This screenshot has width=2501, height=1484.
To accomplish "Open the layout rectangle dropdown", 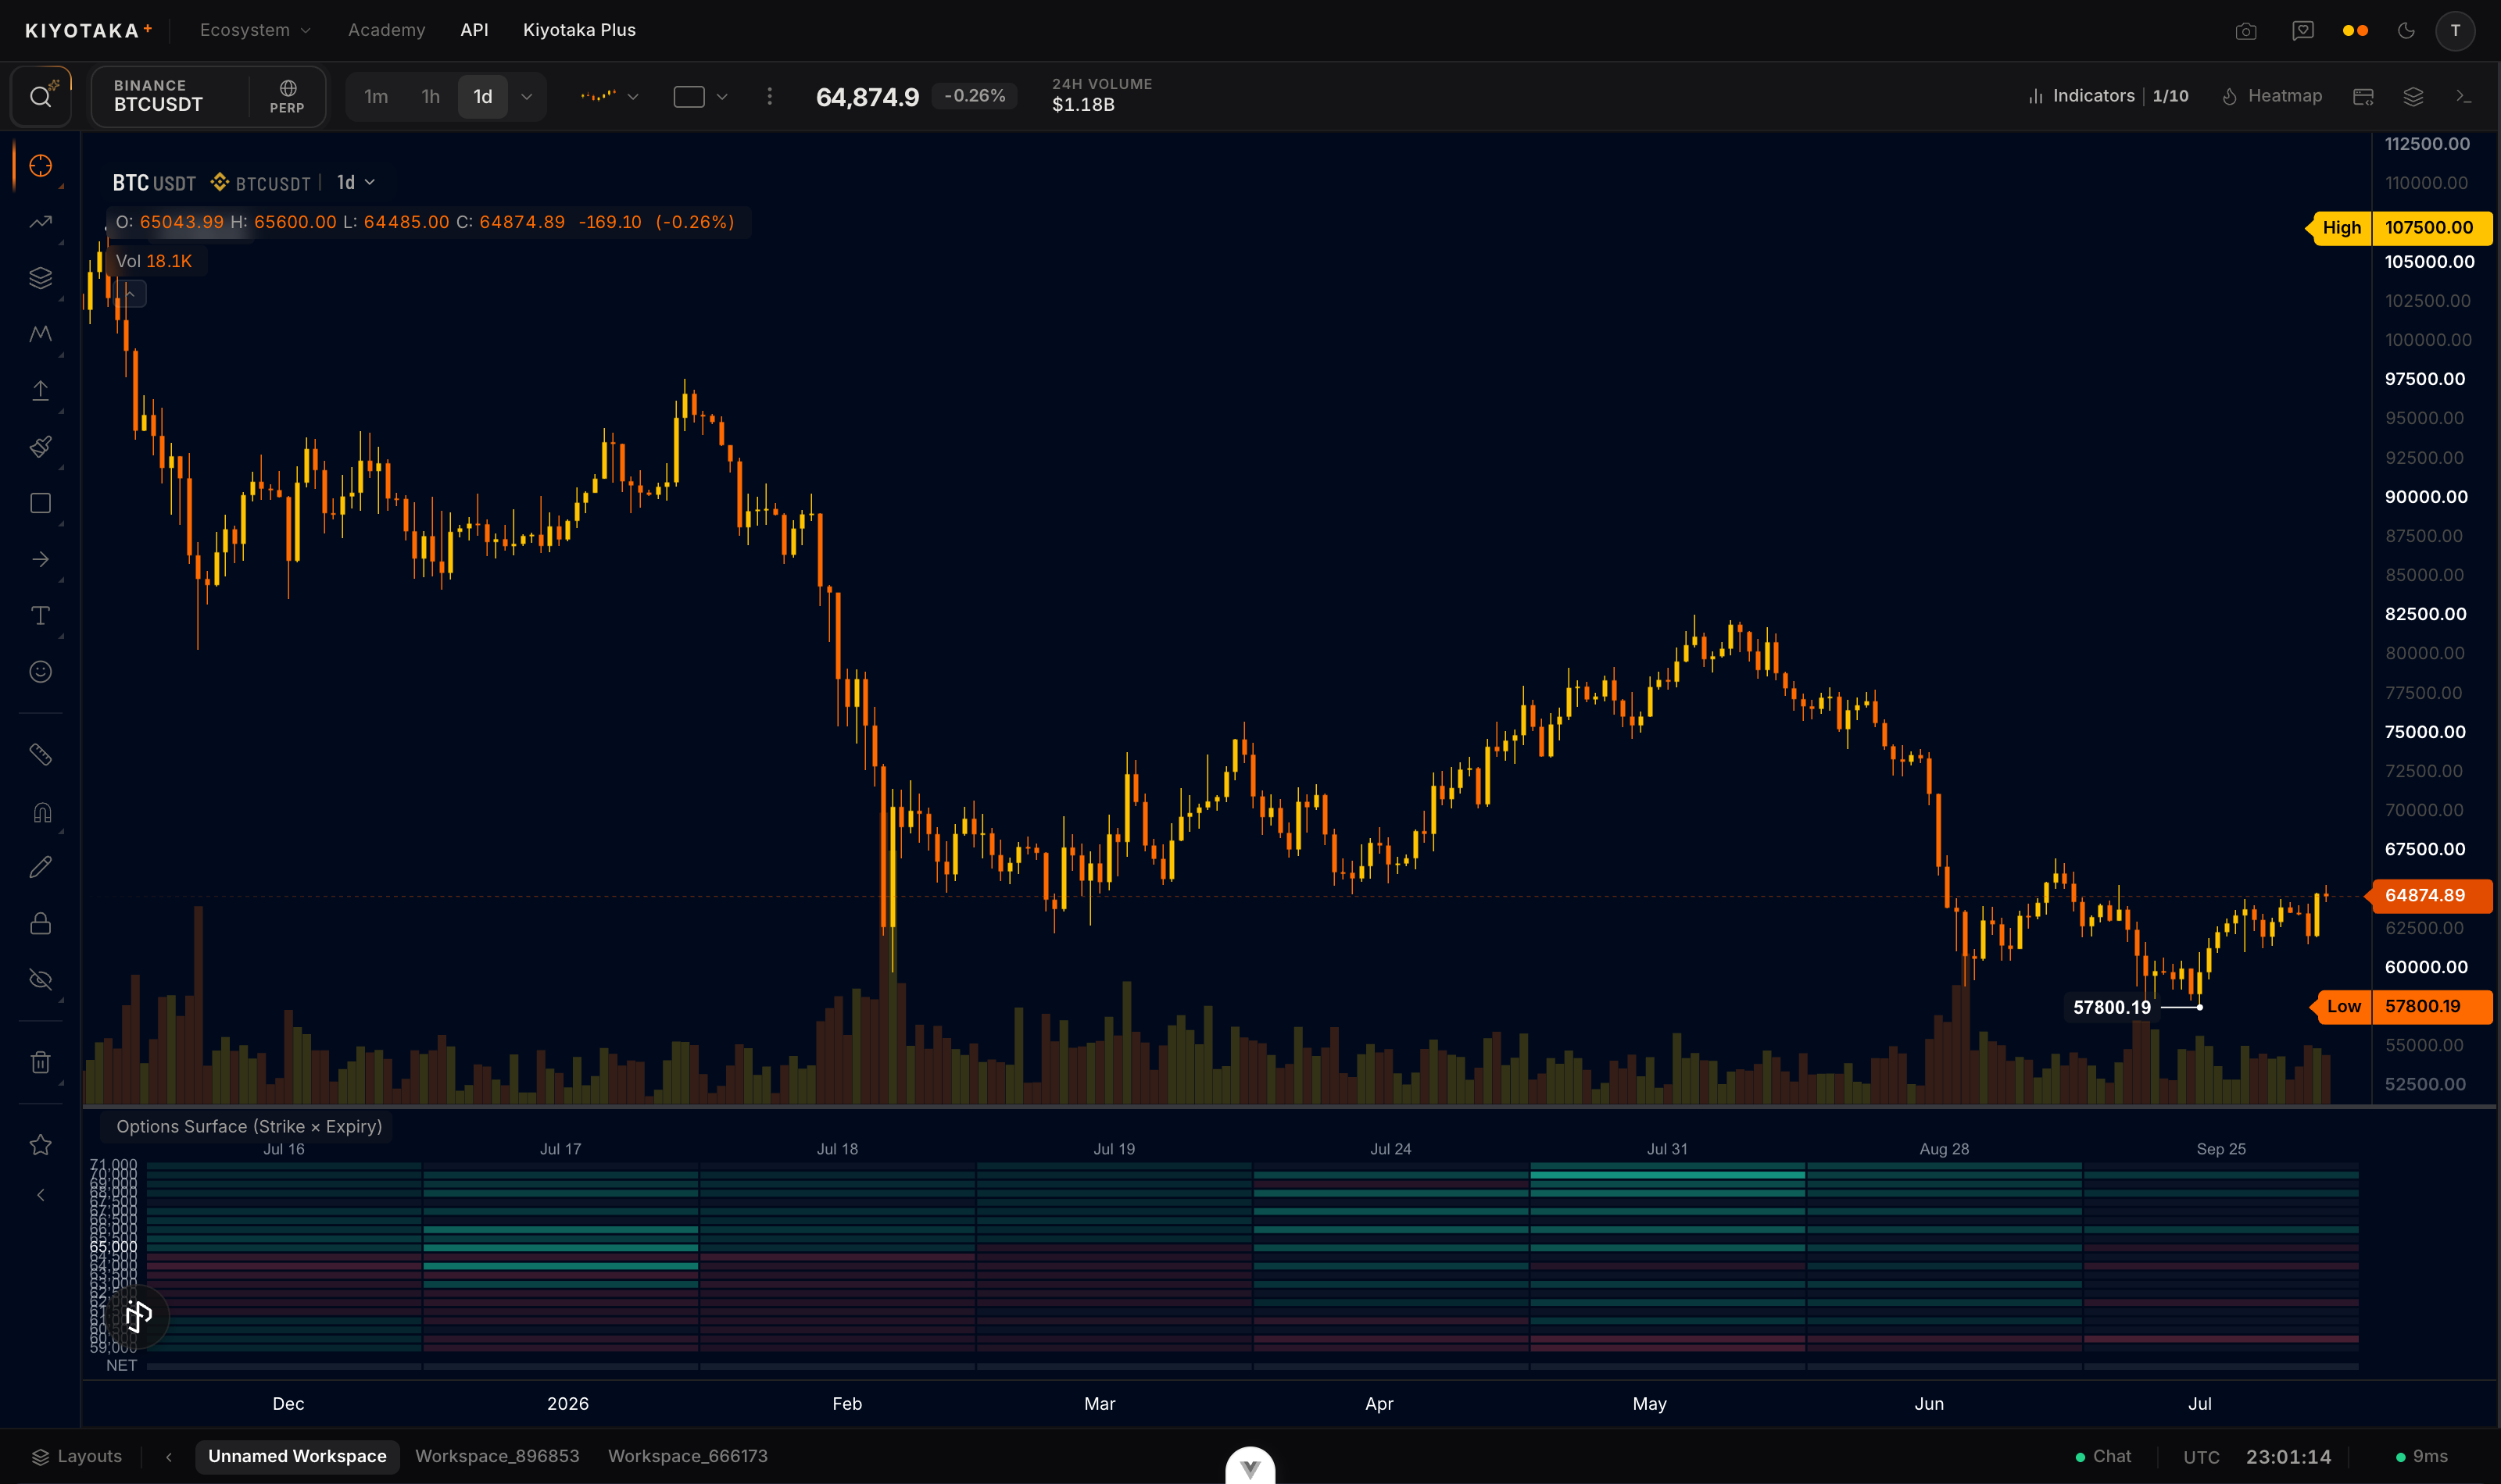I will click(x=700, y=97).
